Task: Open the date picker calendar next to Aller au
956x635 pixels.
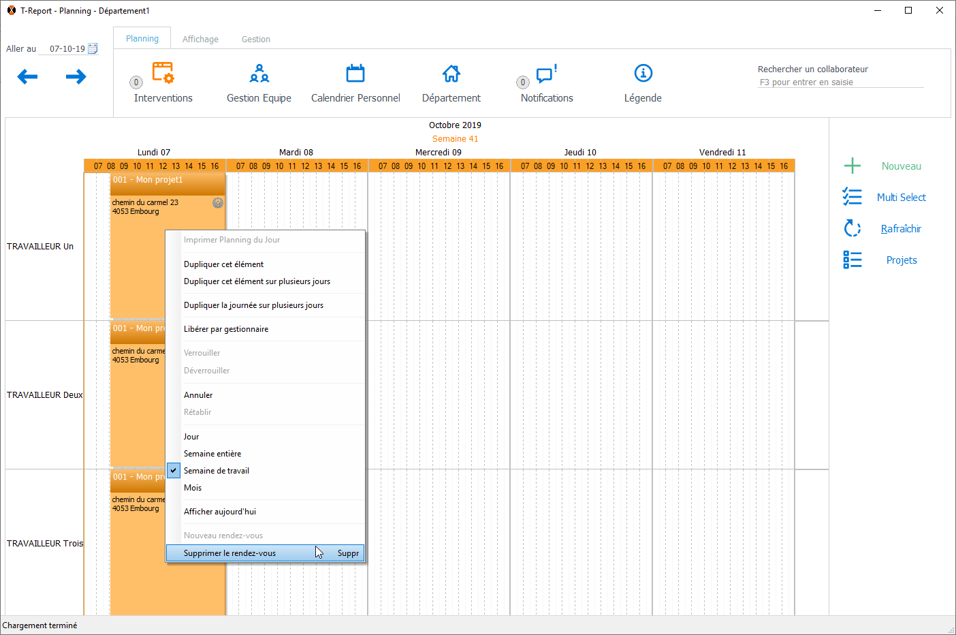Action: pos(93,48)
